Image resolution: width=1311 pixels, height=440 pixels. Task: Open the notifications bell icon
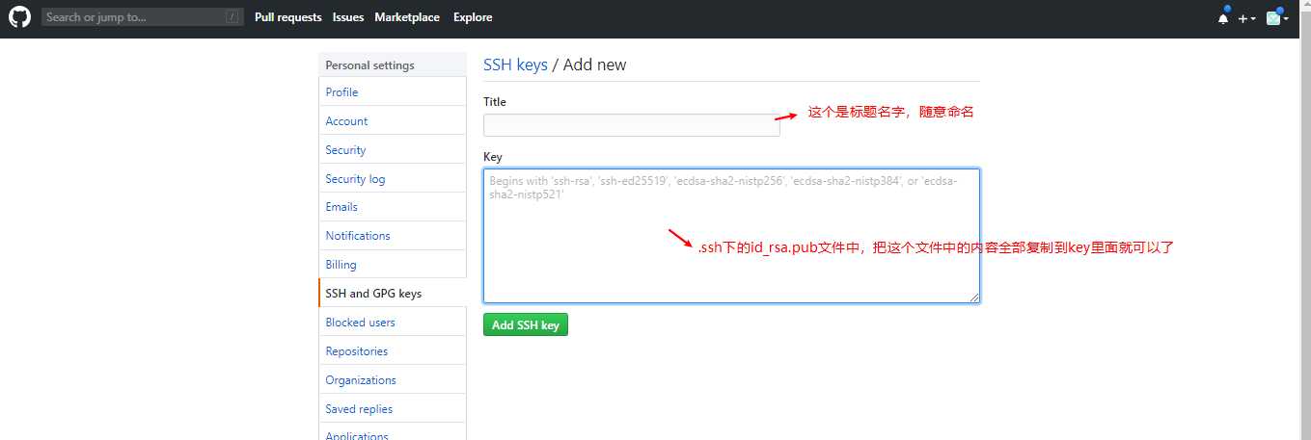click(1223, 17)
